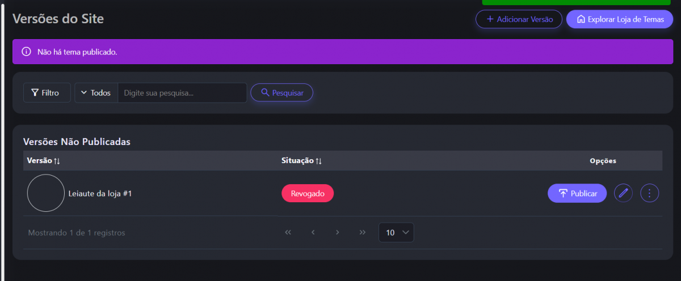Select the Leiaute da loja #1 name
681x281 pixels.
100,194
